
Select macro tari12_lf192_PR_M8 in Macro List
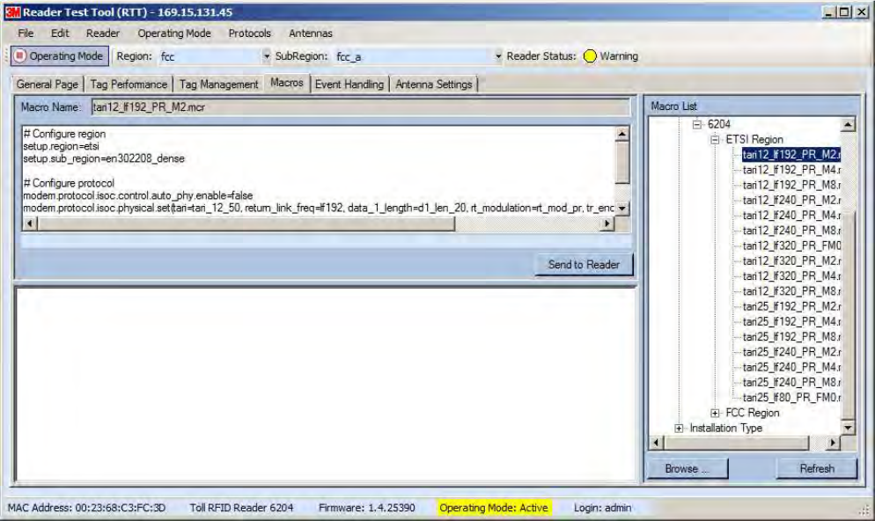(791, 185)
